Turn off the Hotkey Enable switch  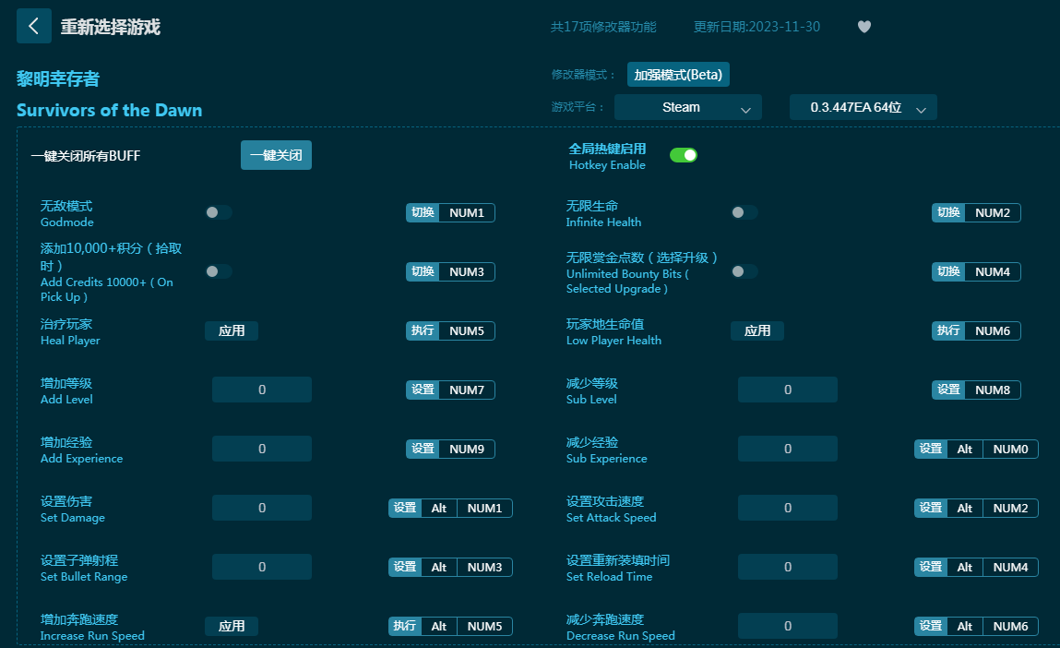(x=683, y=155)
